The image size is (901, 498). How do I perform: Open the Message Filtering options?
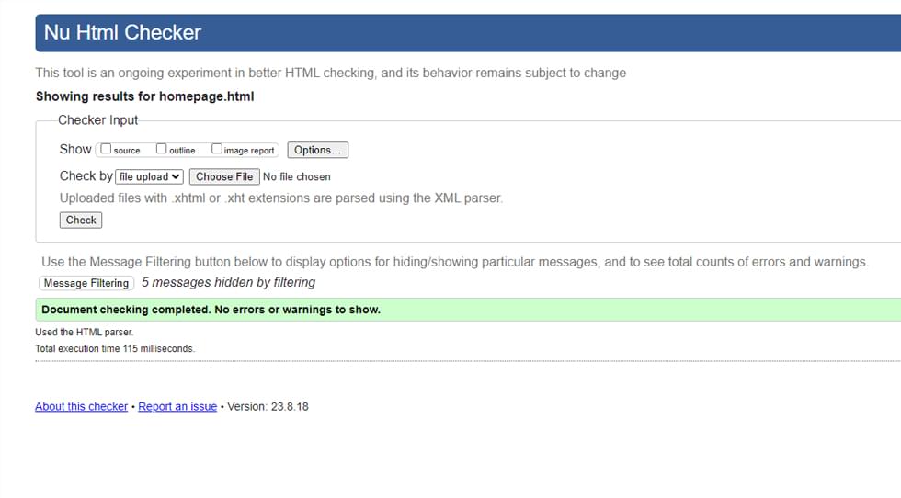click(86, 283)
